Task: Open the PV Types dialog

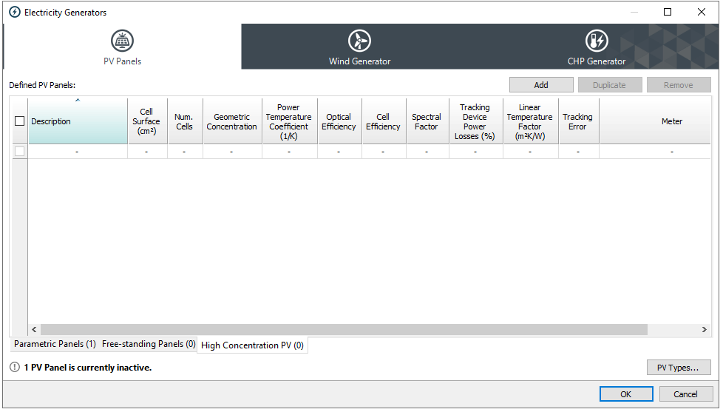Action: 678,368
